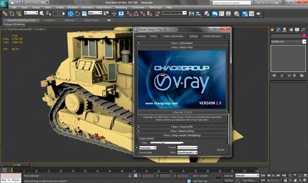Open the Rendering menu
The width and height of the screenshot is (308, 183).
[x=121, y=7]
